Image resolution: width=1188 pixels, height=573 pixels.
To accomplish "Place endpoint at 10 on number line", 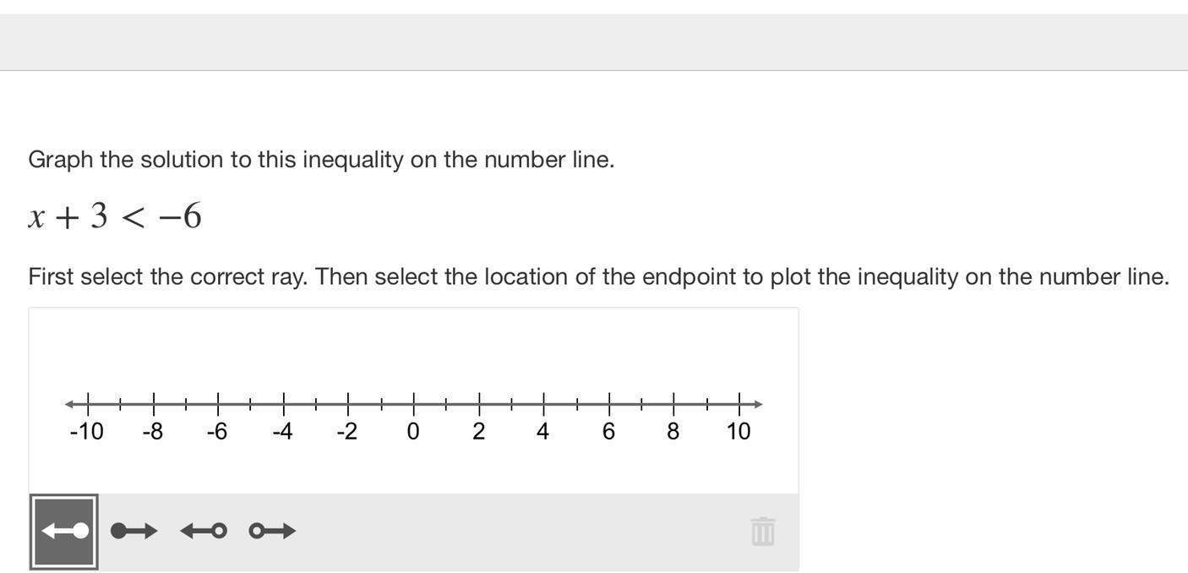I will pos(739,404).
